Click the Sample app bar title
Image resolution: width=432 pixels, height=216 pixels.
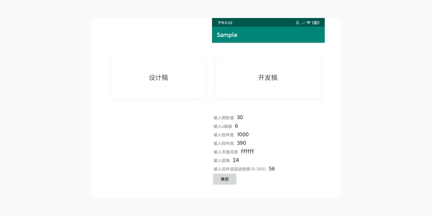click(x=227, y=35)
